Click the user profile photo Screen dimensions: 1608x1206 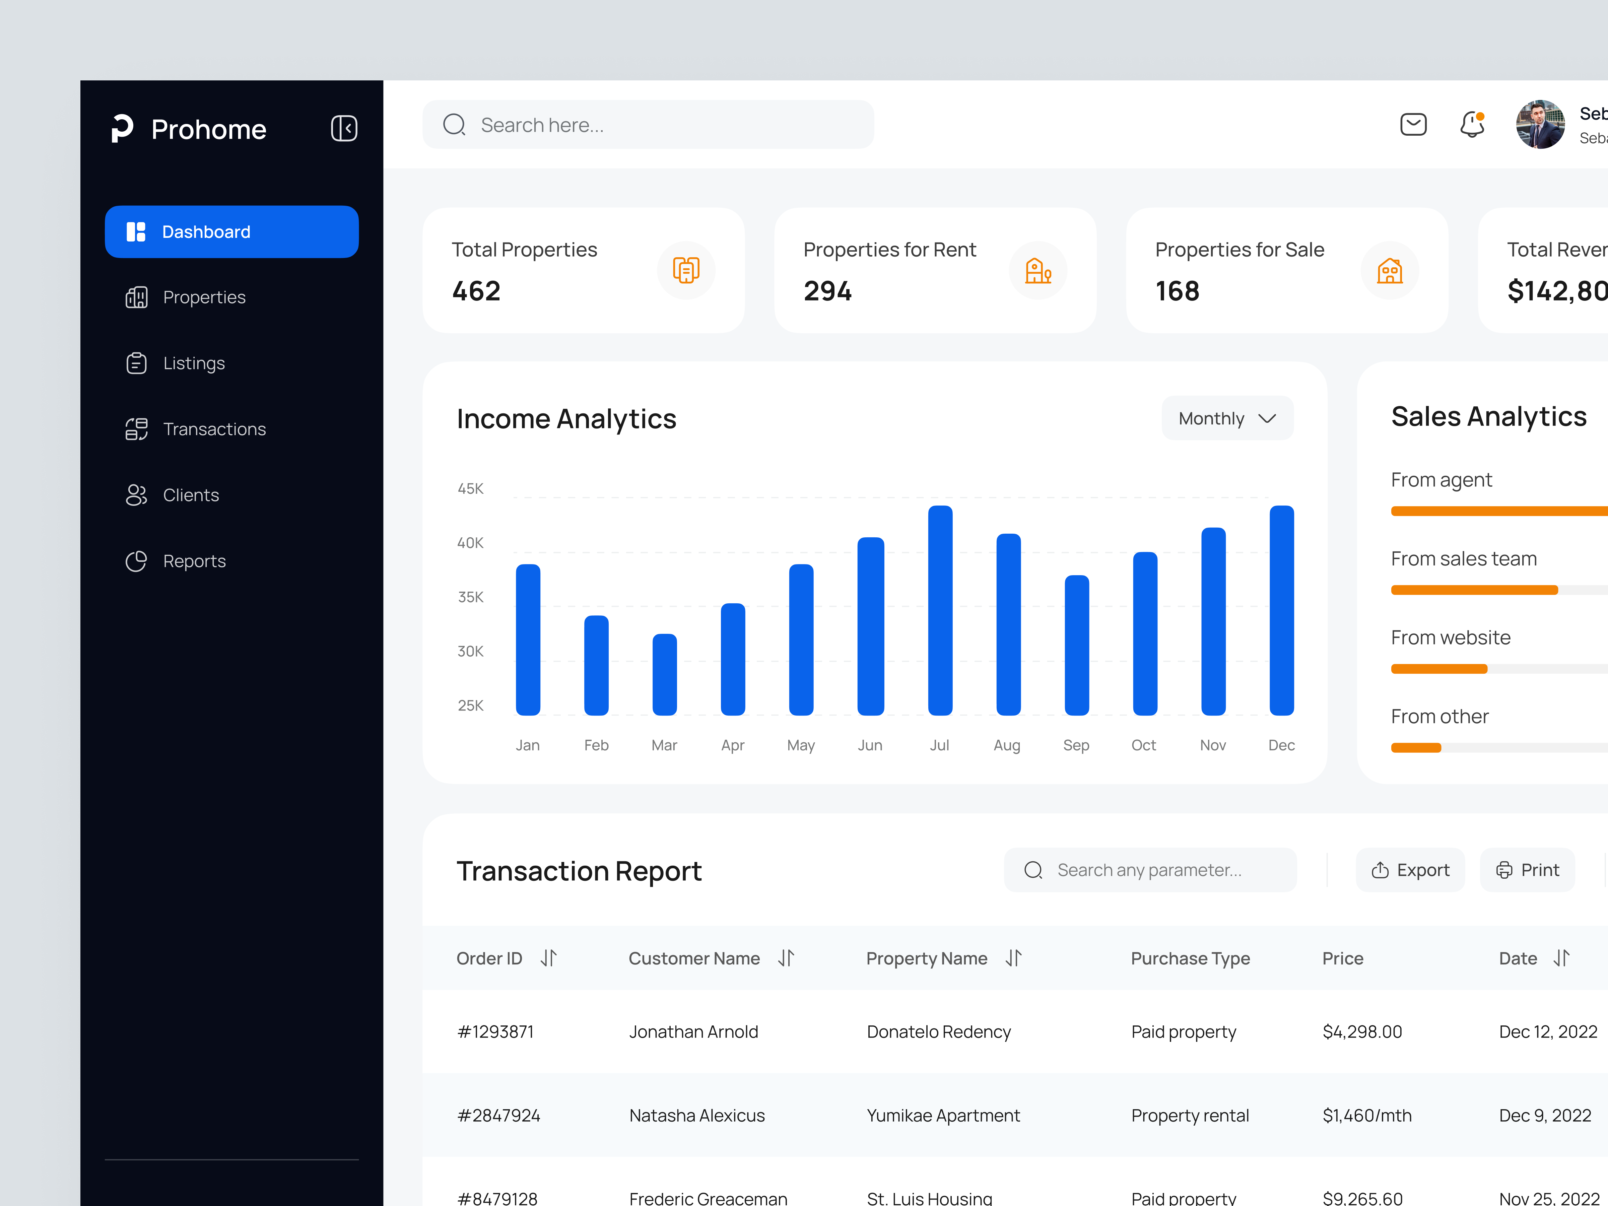tap(1540, 124)
